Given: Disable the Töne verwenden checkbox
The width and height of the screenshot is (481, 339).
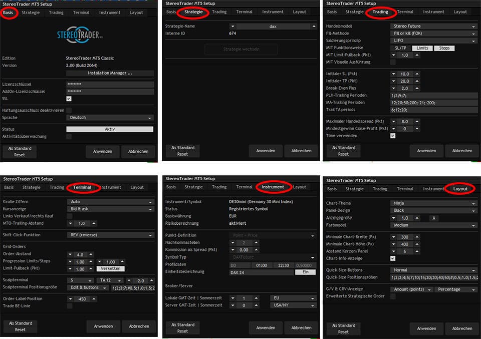Looking at the screenshot, I should 393,136.
